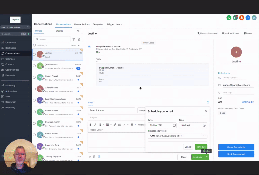Open the Trigger Links dropdown in editor toolbar
This screenshot has height=175, width=259.
96,130
